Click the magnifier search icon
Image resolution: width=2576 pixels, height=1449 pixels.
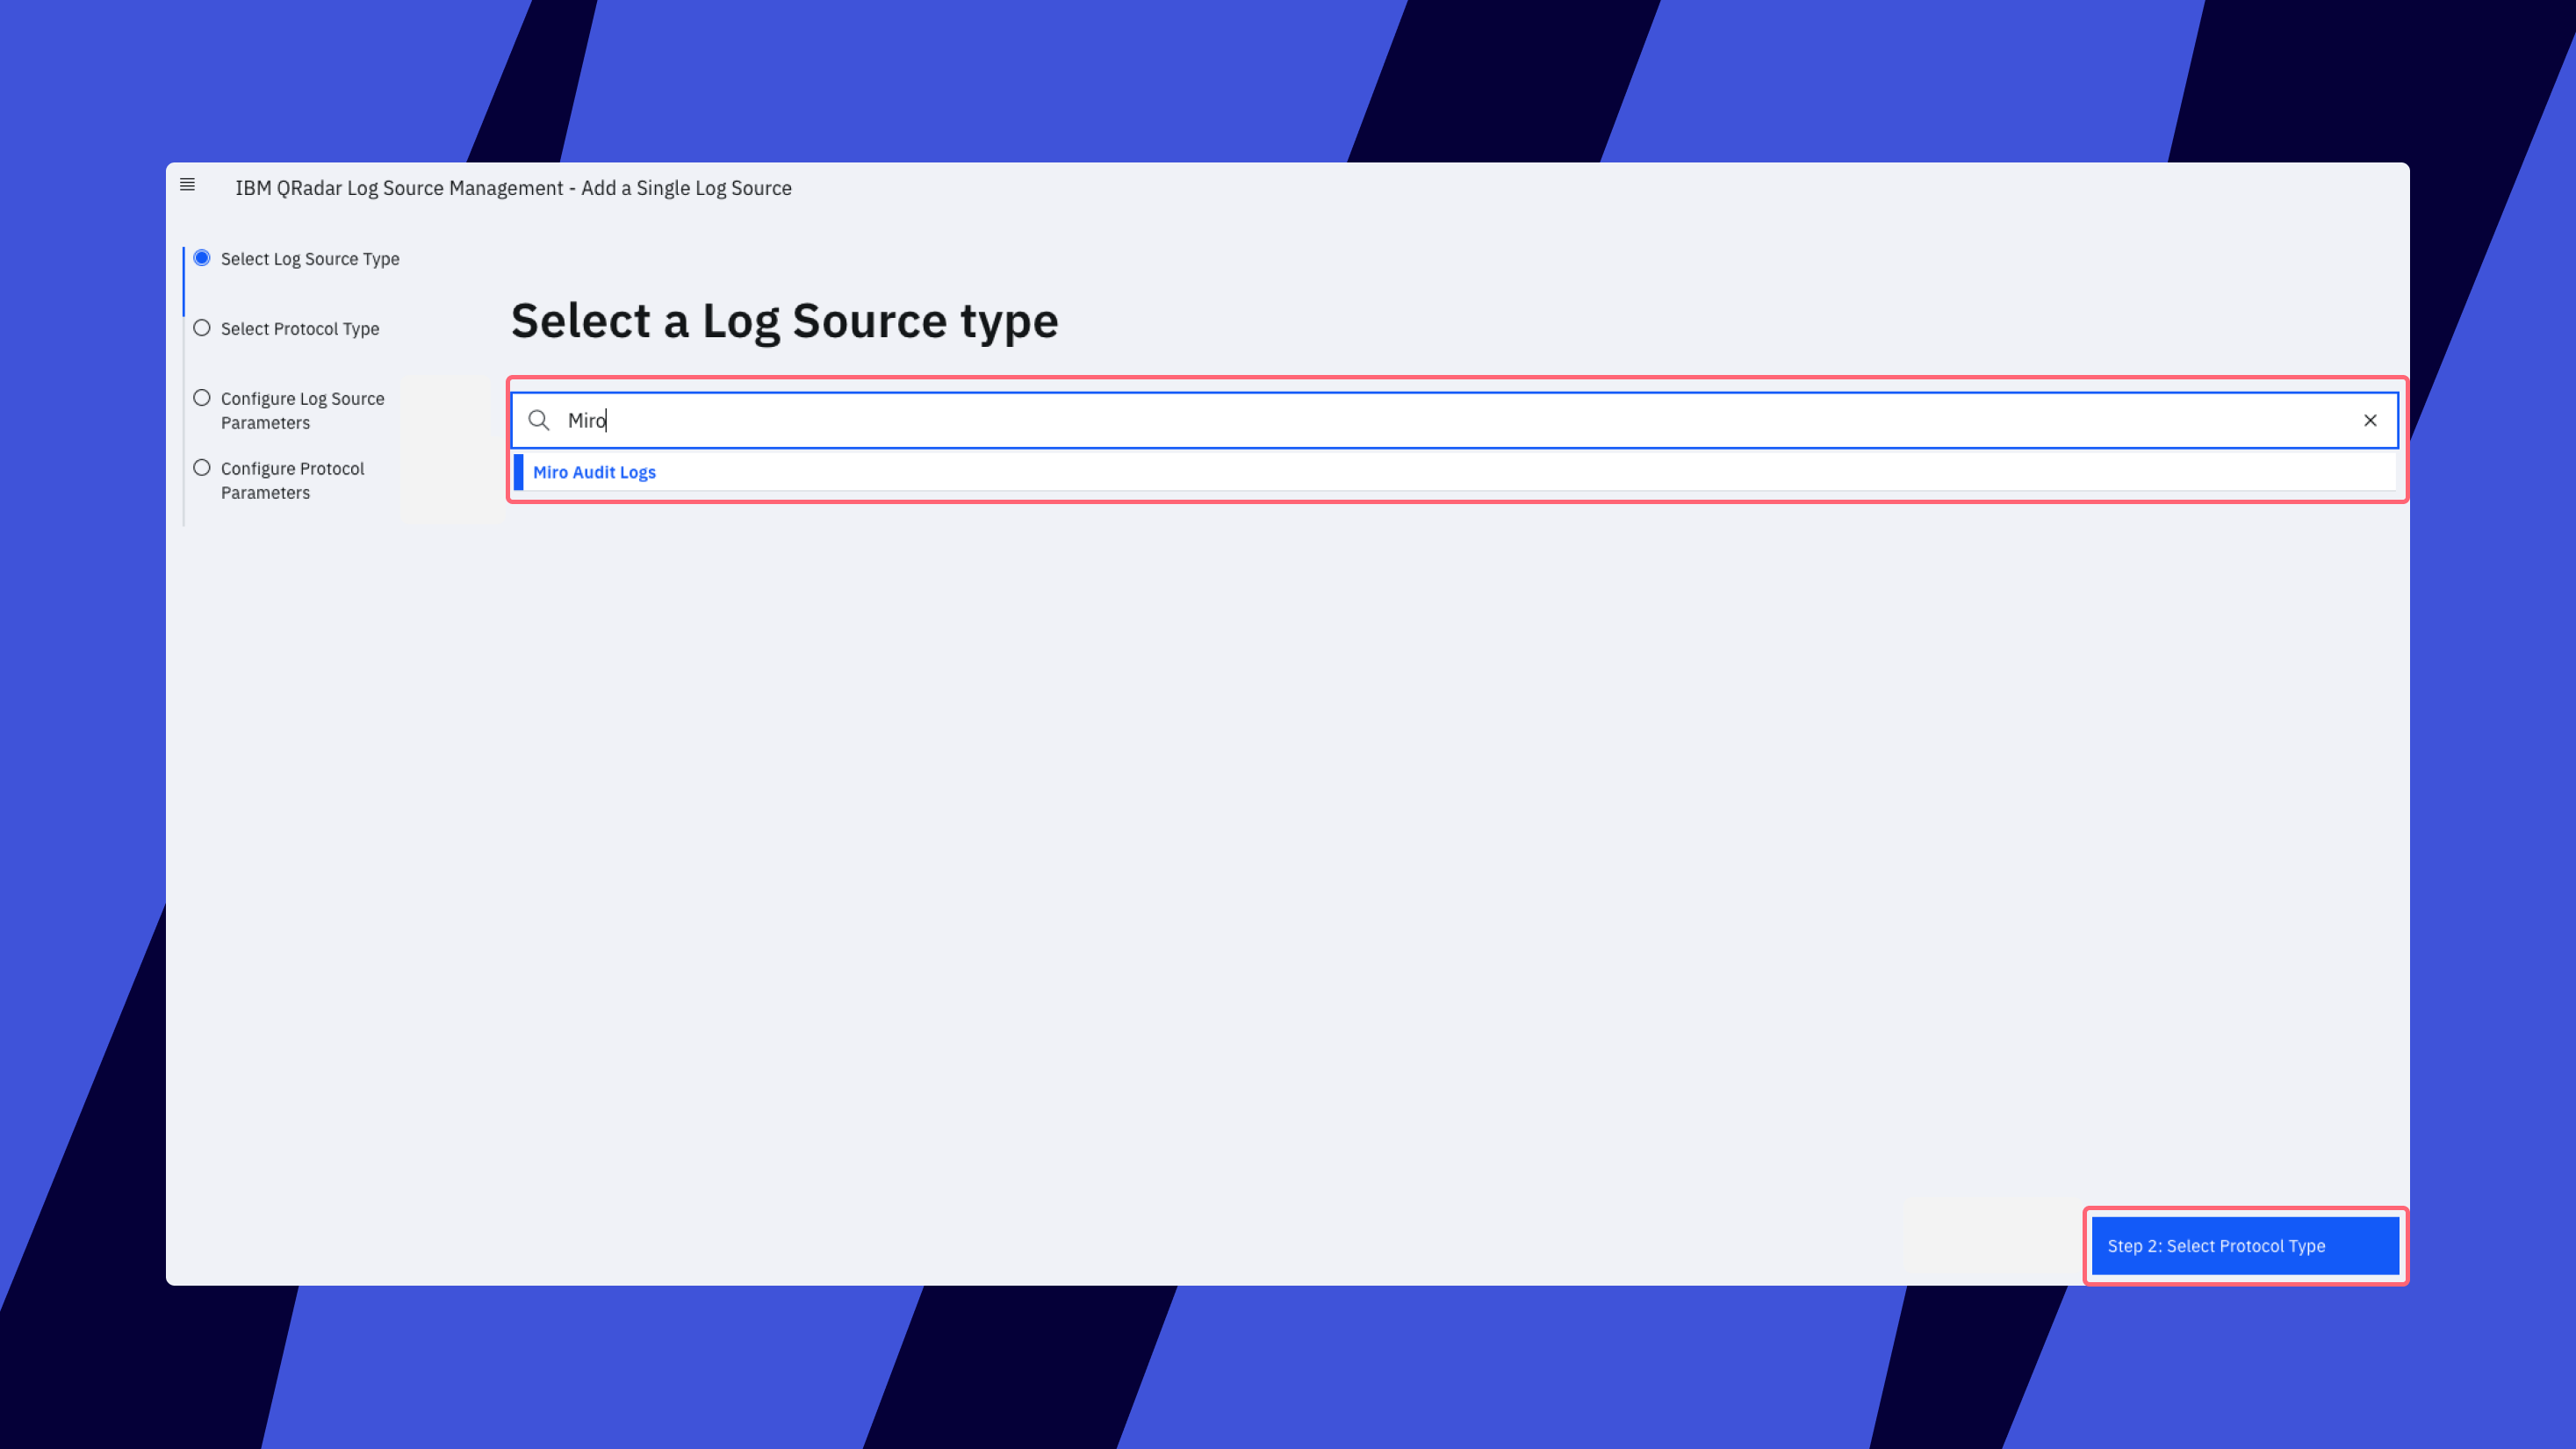(x=539, y=420)
